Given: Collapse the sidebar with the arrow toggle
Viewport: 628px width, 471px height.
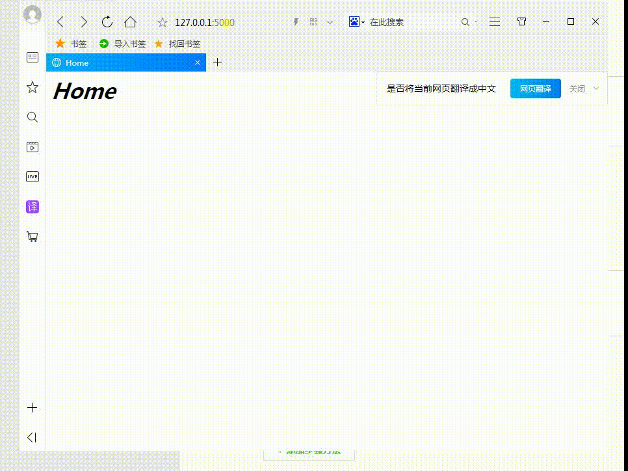Looking at the screenshot, I should (33, 437).
